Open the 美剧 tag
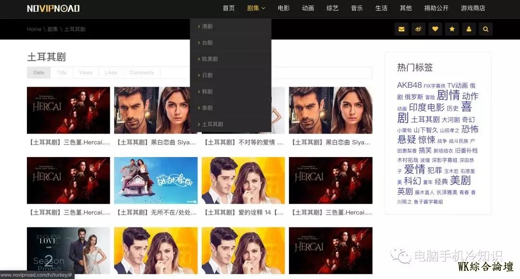The height and width of the screenshot is (279, 520). pyautogui.click(x=460, y=180)
